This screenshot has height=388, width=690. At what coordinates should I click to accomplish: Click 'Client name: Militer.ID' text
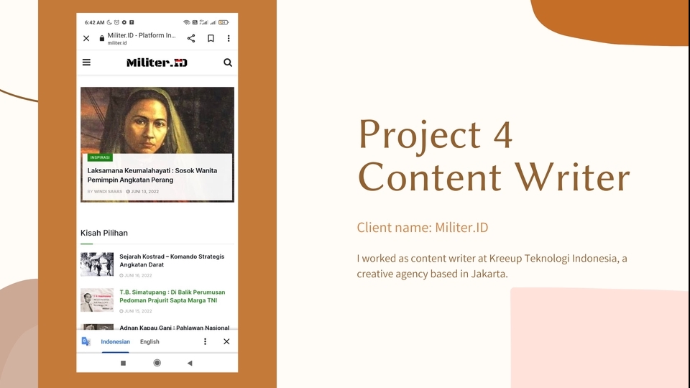point(423,228)
